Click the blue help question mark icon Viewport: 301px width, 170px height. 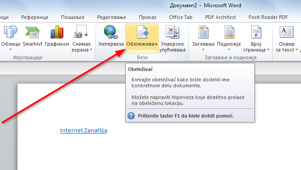(131, 116)
